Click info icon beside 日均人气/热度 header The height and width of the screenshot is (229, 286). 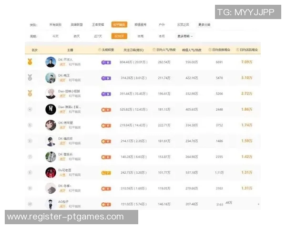coord(154,50)
